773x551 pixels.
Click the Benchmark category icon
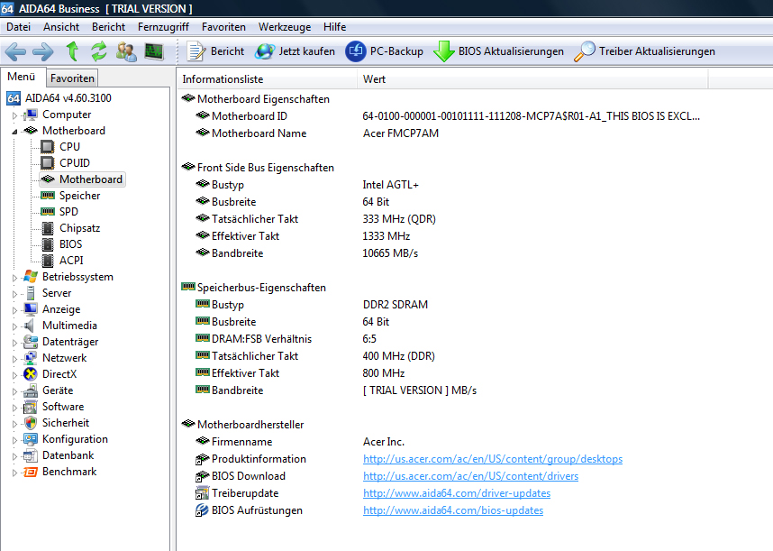point(31,472)
